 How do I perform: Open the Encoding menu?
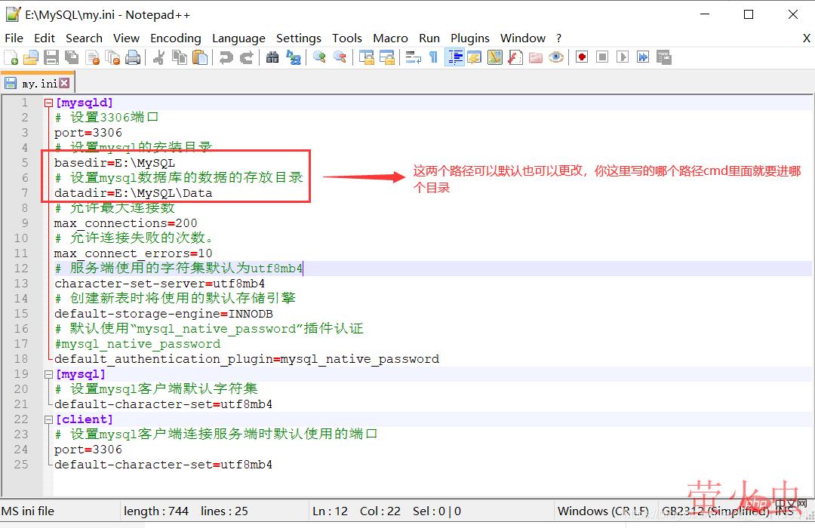pyautogui.click(x=175, y=38)
